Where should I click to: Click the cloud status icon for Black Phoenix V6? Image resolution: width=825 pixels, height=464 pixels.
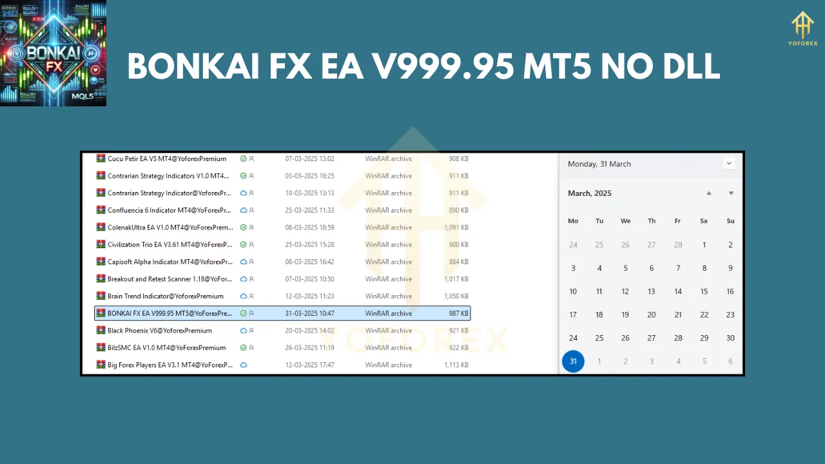[244, 331]
